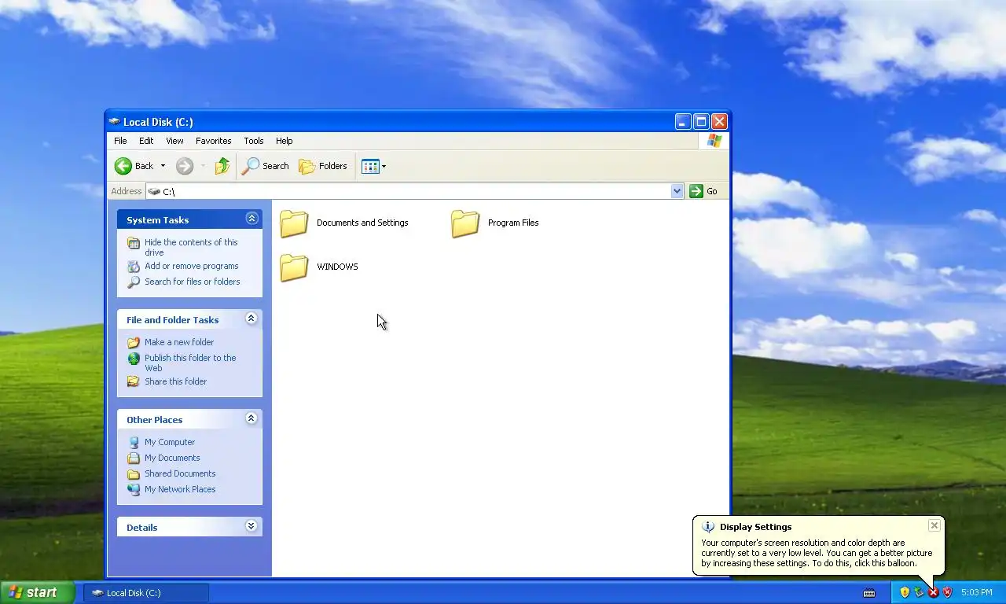1006x604 pixels.
Task: Open the Forward history dropdown arrow
Action: coord(203,166)
